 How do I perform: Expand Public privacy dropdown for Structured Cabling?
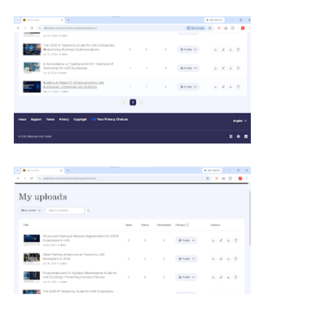click(186, 240)
